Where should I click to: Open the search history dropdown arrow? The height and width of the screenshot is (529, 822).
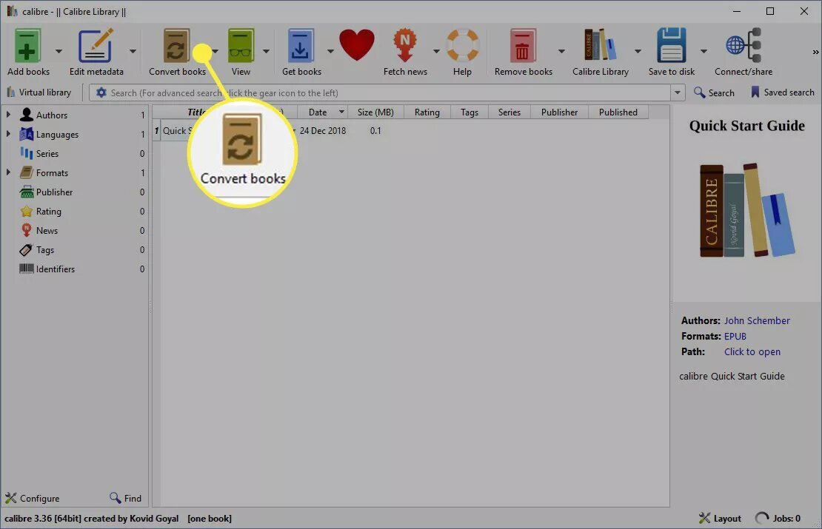(x=678, y=92)
